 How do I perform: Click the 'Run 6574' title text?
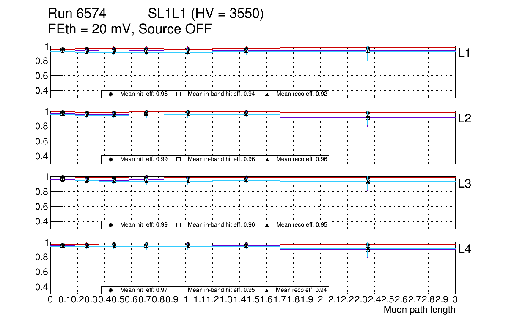(77, 14)
